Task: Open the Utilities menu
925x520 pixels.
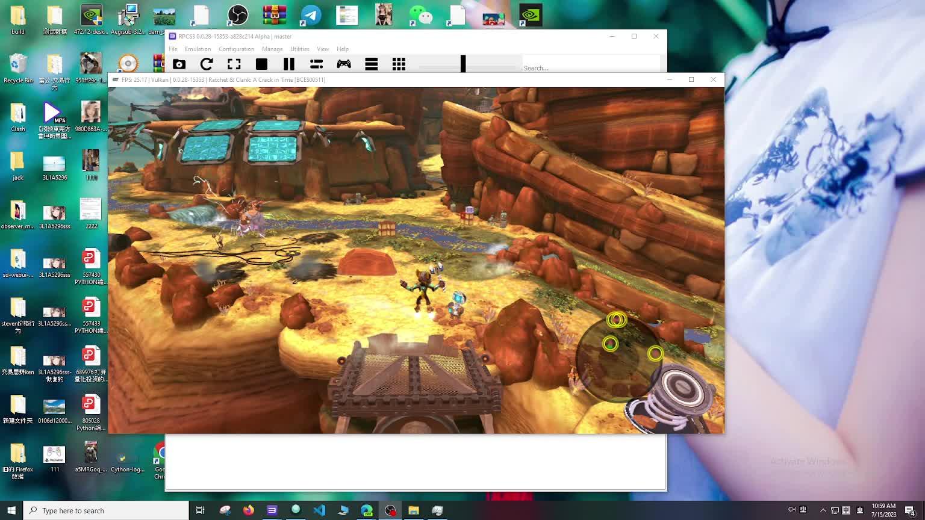Action: tap(299, 49)
